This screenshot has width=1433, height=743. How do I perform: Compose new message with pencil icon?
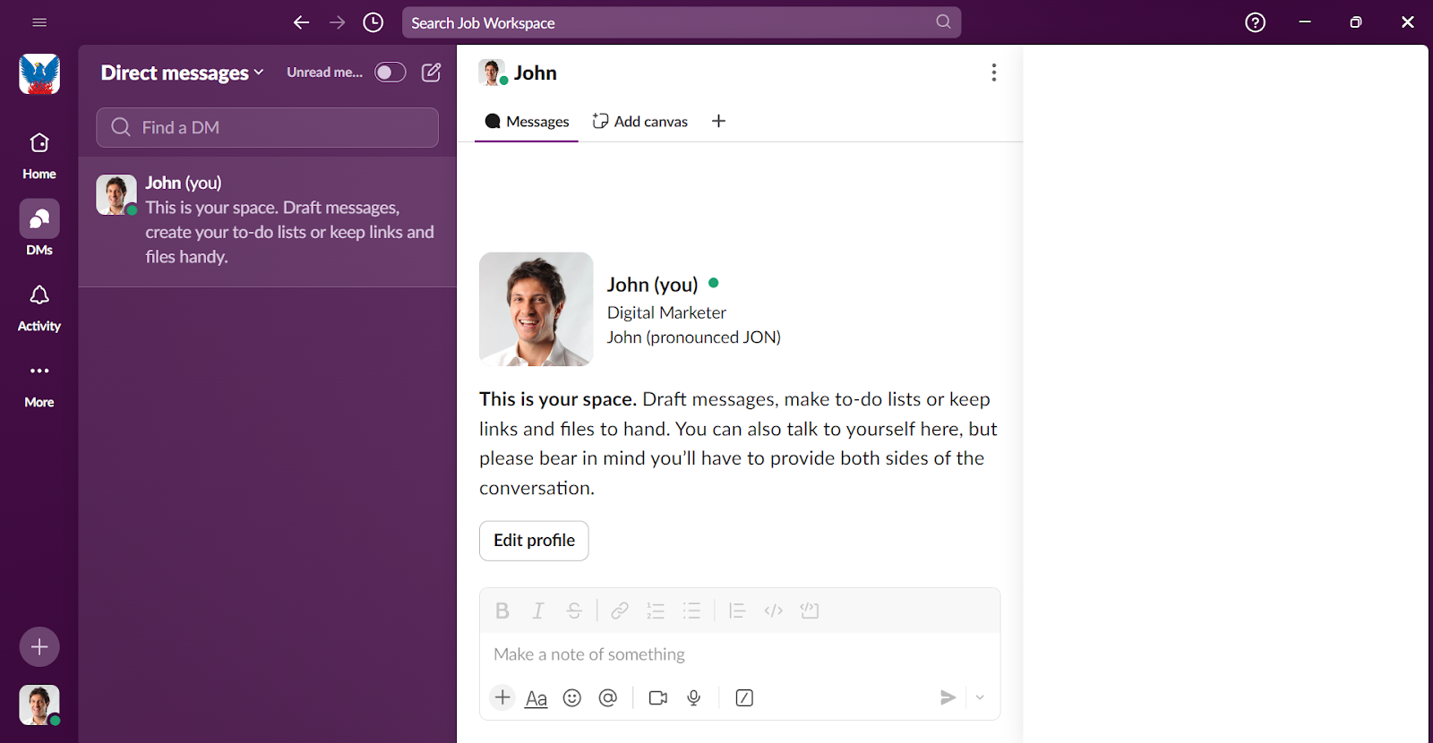(431, 73)
